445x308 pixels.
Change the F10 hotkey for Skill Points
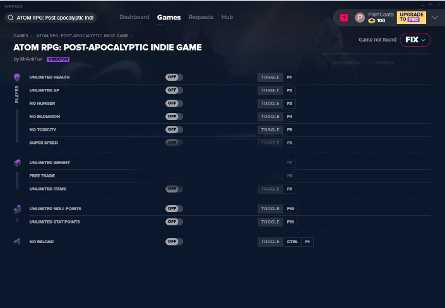290,209
